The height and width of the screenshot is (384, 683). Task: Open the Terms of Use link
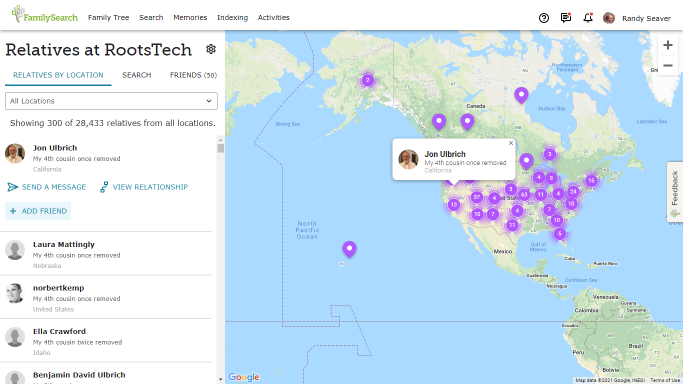click(666, 380)
